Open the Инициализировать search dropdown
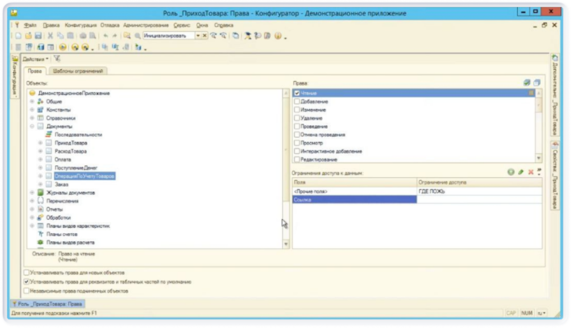The image size is (574, 331). (x=198, y=36)
